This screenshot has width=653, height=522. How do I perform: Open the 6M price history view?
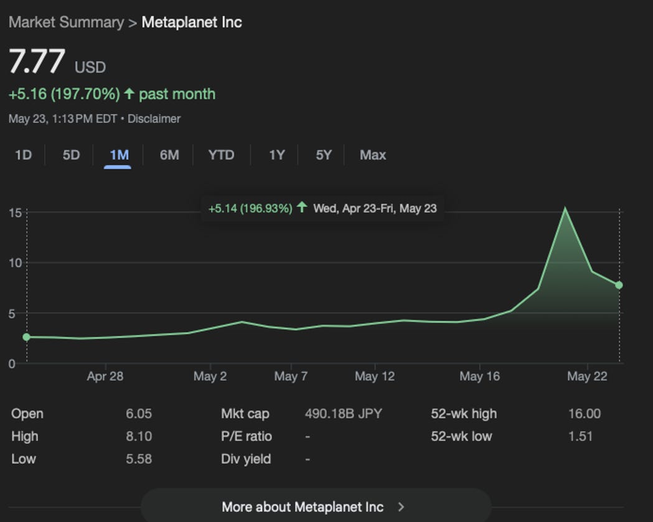pyautogui.click(x=168, y=155)
